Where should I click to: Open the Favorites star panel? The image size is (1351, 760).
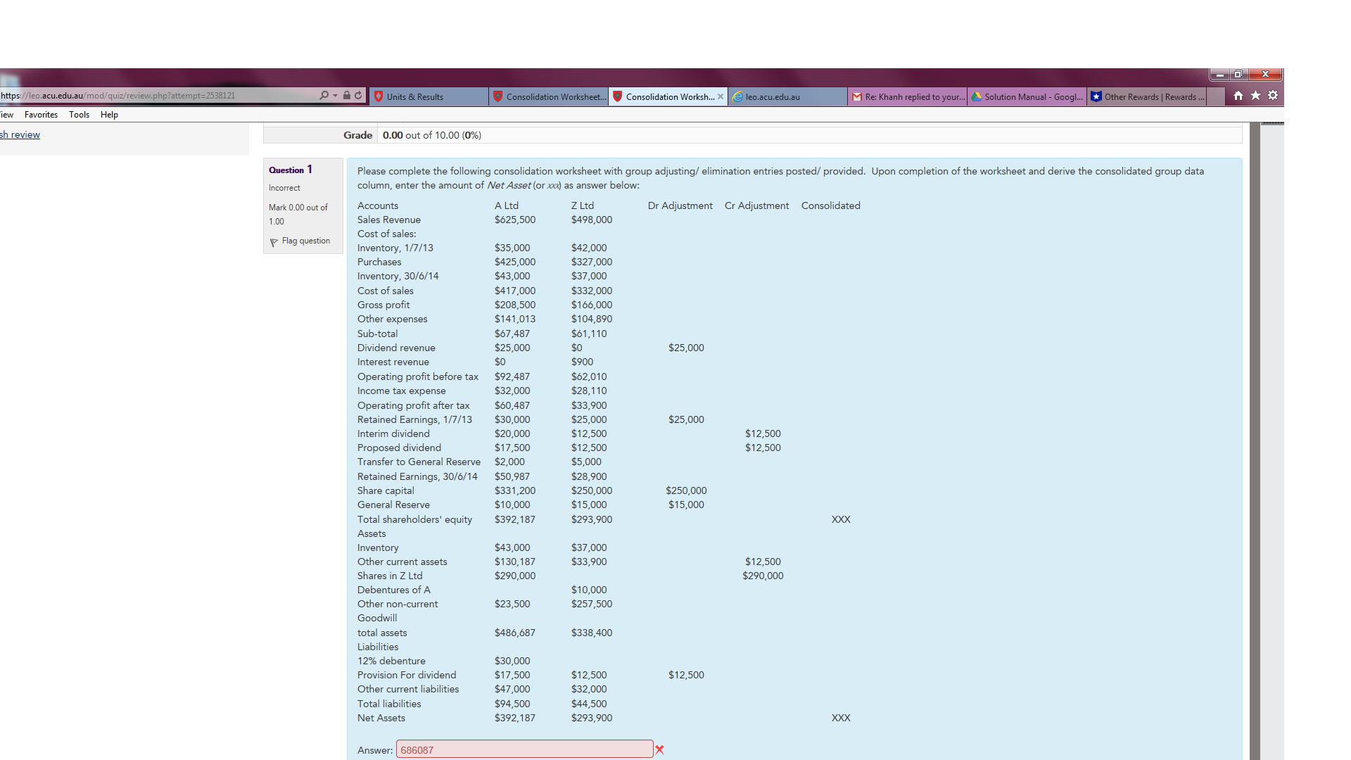(x=1255, y=95)
